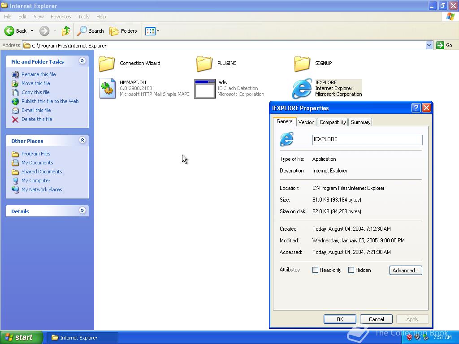Click OK in IEXPLORE Properties

[x=340, y=319]
